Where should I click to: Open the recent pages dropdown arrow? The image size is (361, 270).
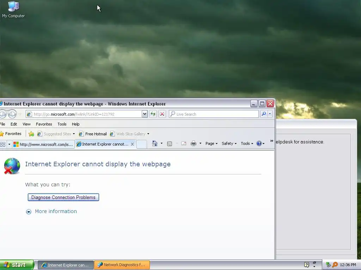click(20, 114)
